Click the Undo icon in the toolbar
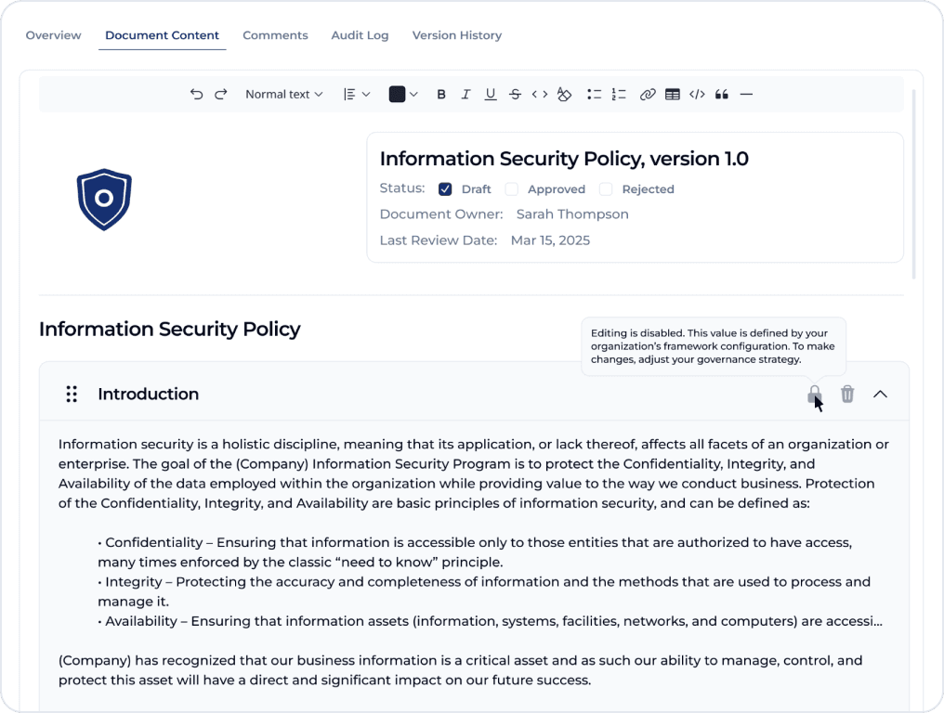The image size is (944, 713). 196,94
